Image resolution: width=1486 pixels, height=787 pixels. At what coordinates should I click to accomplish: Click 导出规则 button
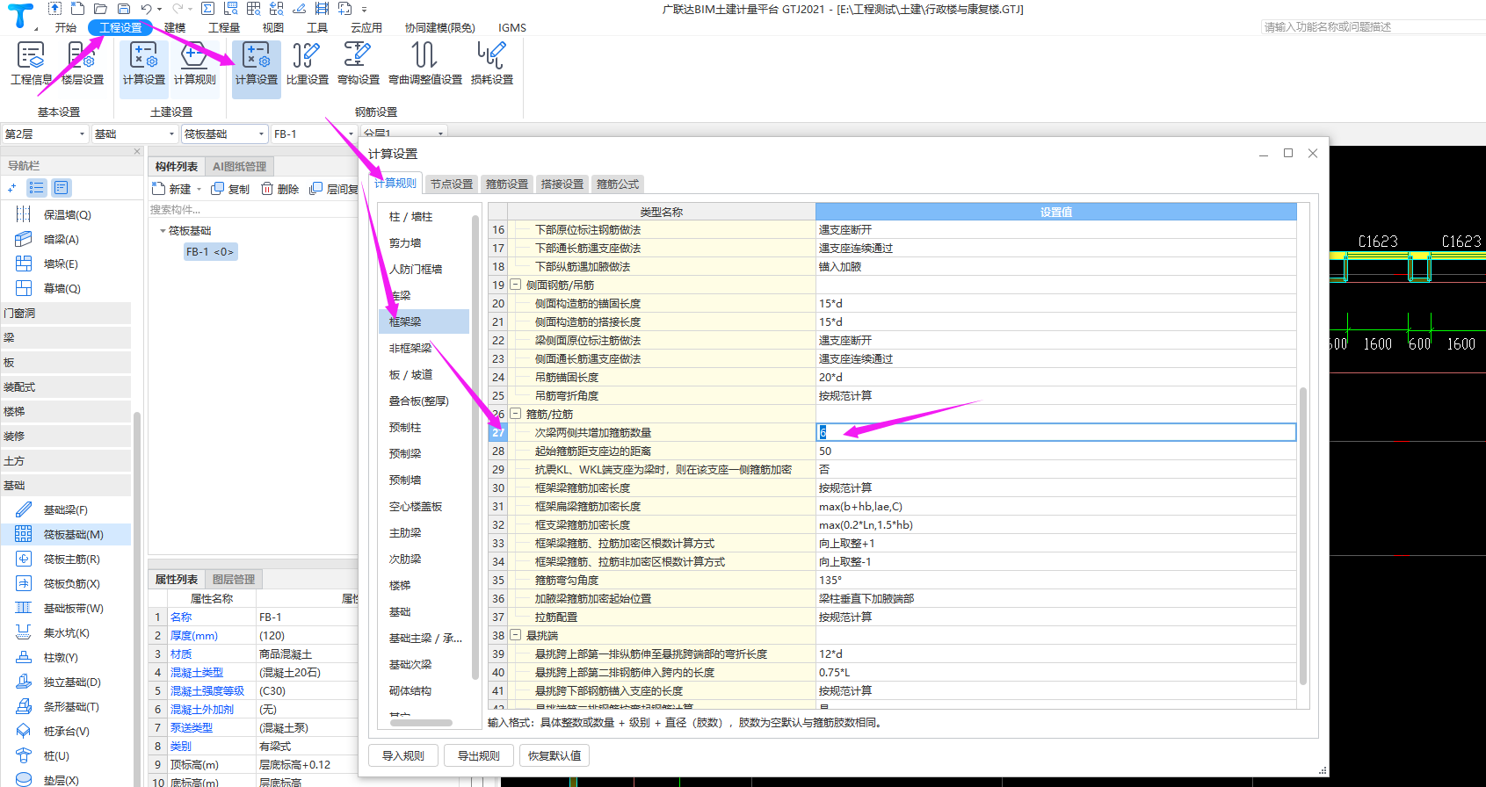point(479,755)
